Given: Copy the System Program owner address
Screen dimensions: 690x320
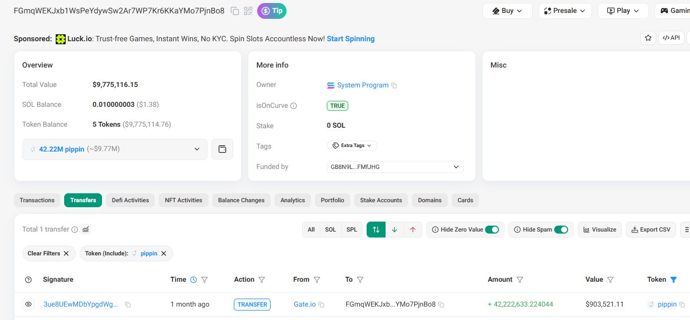Looking at the screenshot, I should (394, 85).
